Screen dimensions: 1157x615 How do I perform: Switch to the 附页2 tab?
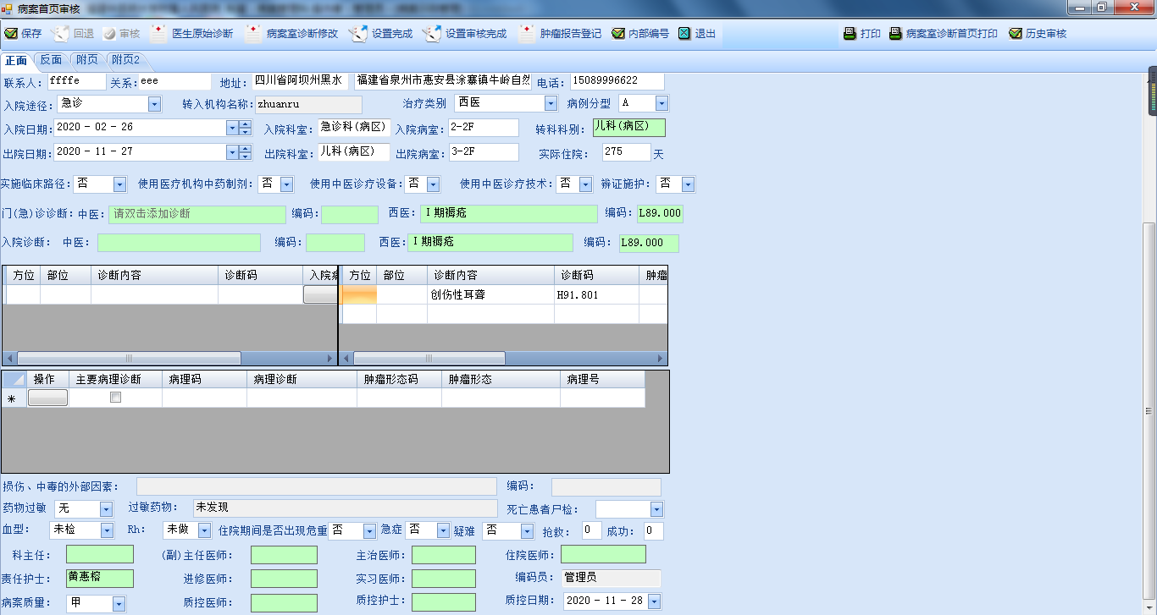point(125,60)
